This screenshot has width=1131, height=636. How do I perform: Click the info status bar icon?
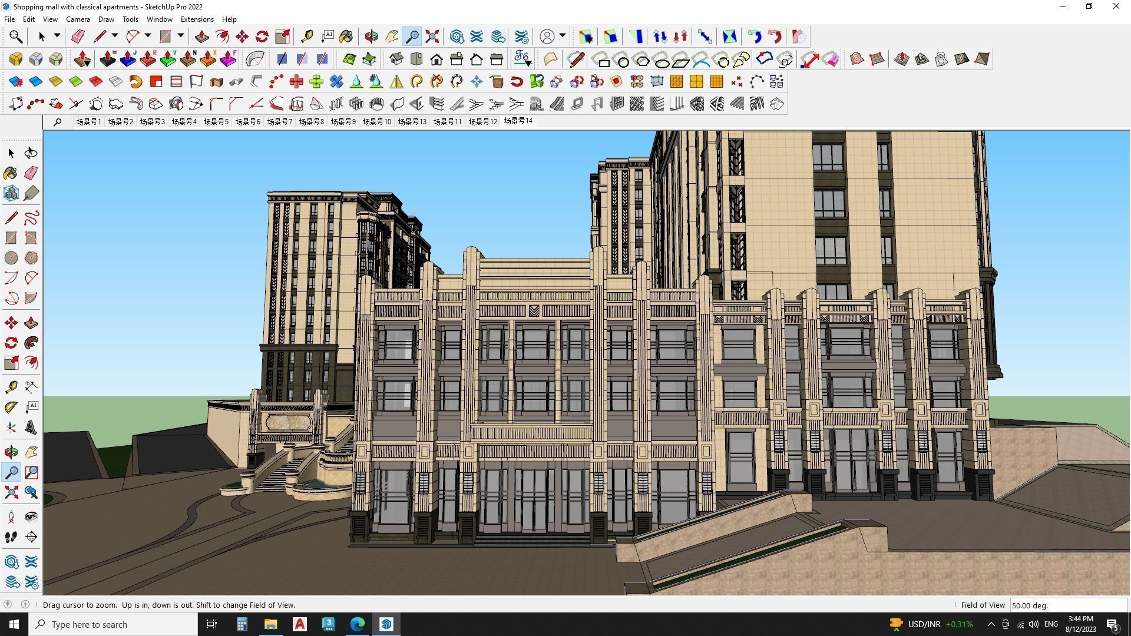pyautogui.click(x=25, y=605)
